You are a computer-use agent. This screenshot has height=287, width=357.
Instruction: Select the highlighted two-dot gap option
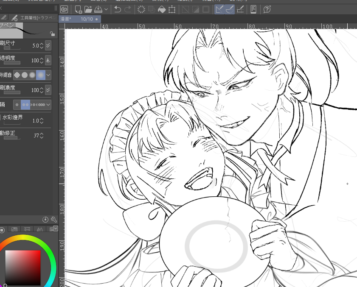click(x=25, y=105)
